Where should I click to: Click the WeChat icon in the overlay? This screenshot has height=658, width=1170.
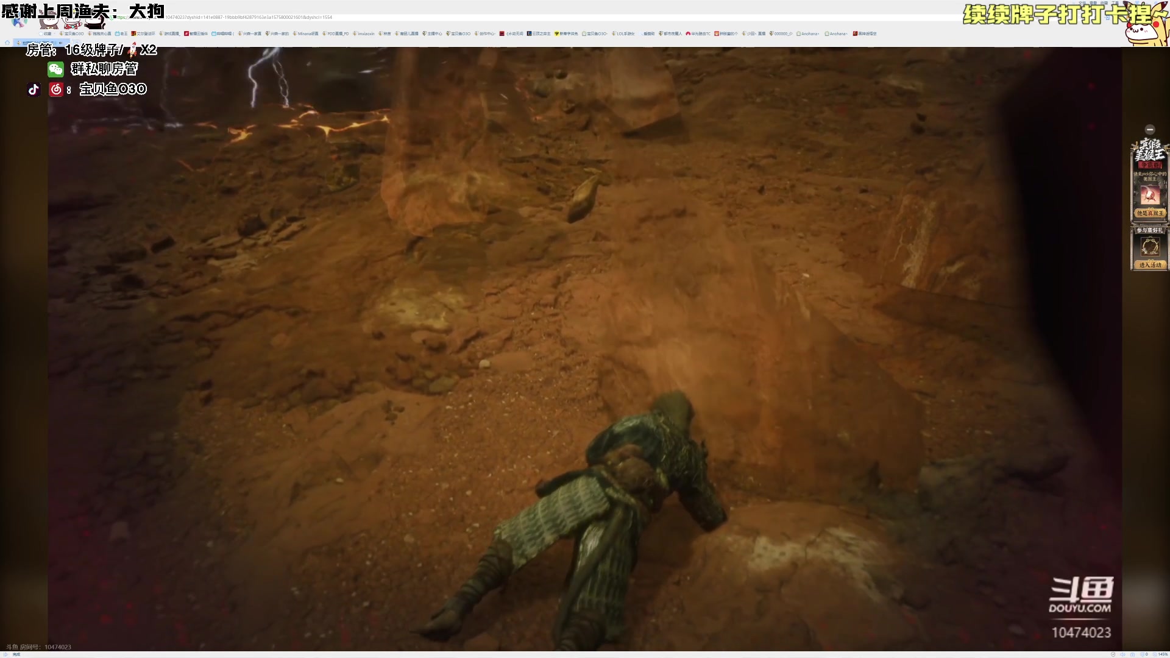click(55, 69)
